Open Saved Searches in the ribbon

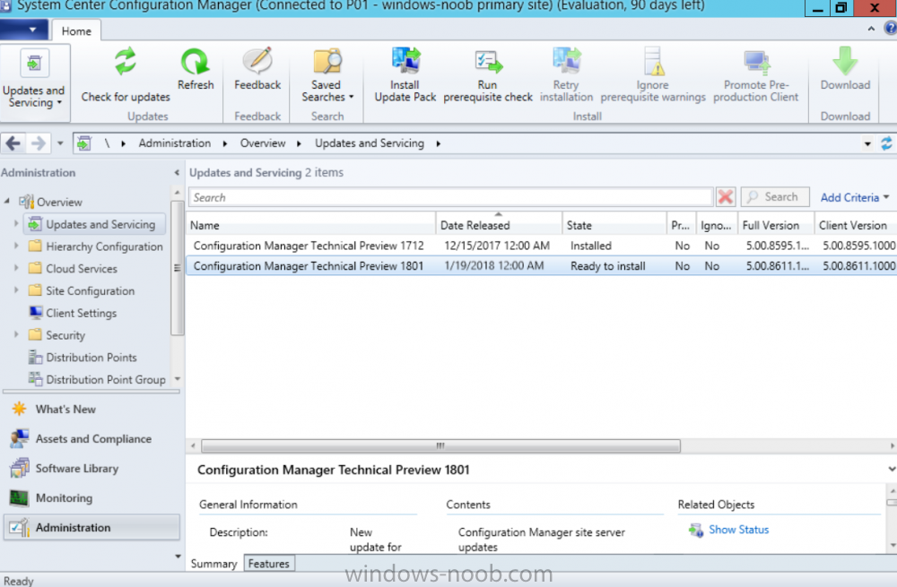pyautogui.click(x=327, y=76)
